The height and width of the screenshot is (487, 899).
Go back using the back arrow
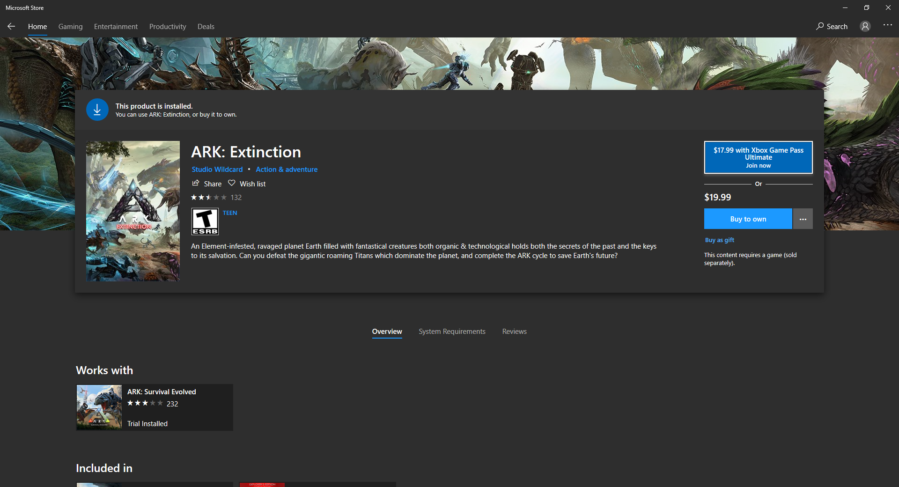click(11, 26)
